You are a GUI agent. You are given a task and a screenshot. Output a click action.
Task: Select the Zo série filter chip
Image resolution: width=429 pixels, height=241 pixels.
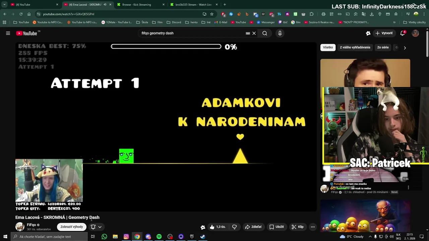(383, 47)
